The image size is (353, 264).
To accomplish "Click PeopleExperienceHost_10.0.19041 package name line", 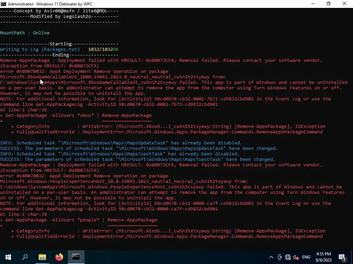I will 124,181.
